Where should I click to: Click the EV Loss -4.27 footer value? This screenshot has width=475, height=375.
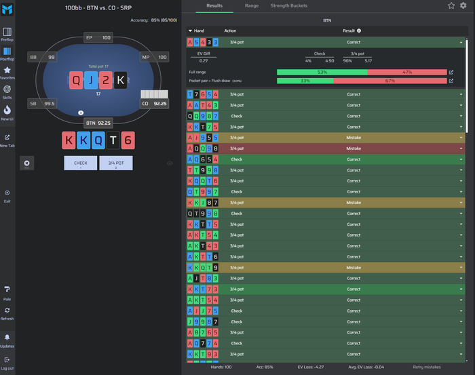[311, 367]
